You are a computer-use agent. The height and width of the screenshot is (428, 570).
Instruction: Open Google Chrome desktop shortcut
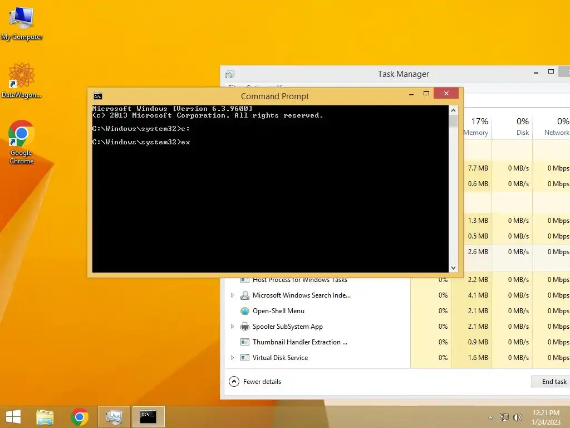tap(22, 142)
